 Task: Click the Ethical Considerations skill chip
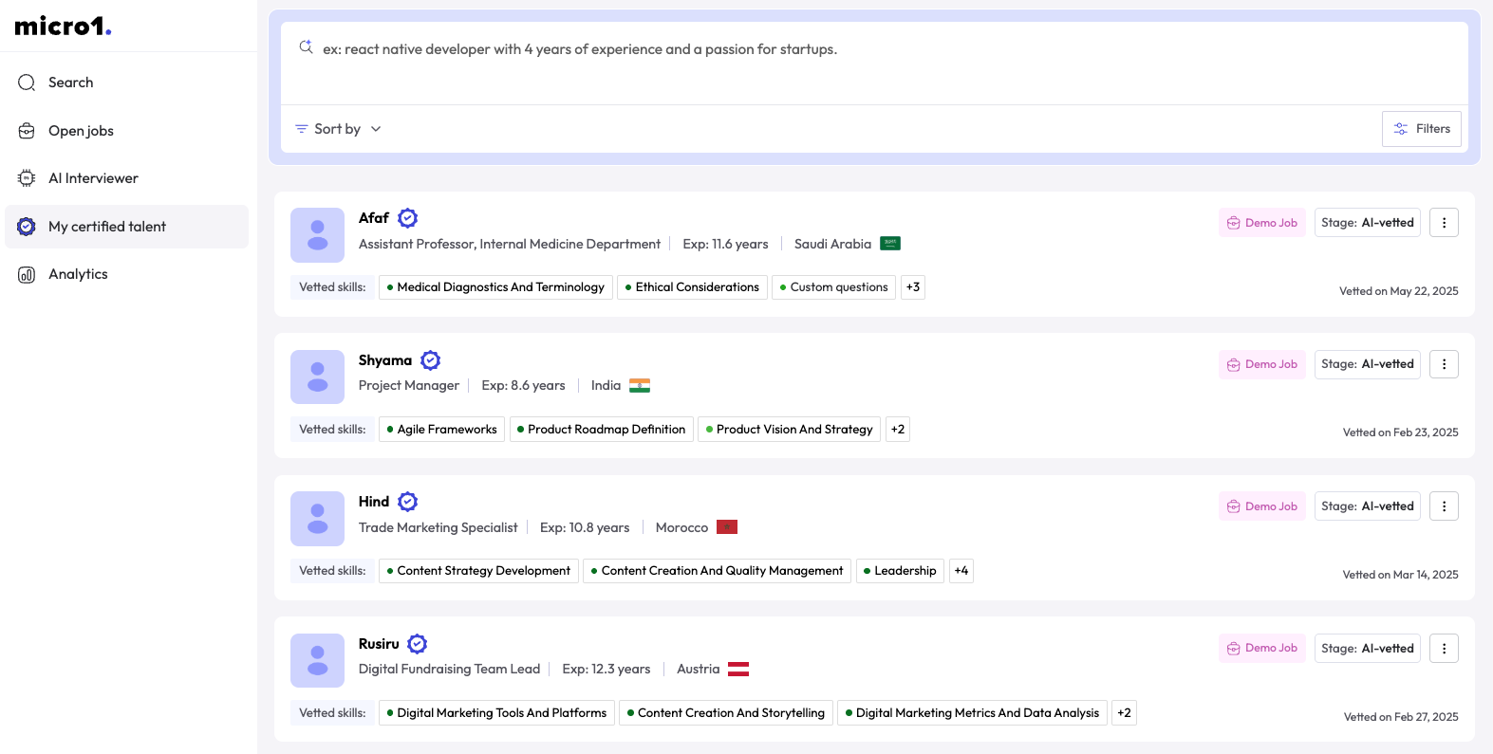[x=692, y=287]
